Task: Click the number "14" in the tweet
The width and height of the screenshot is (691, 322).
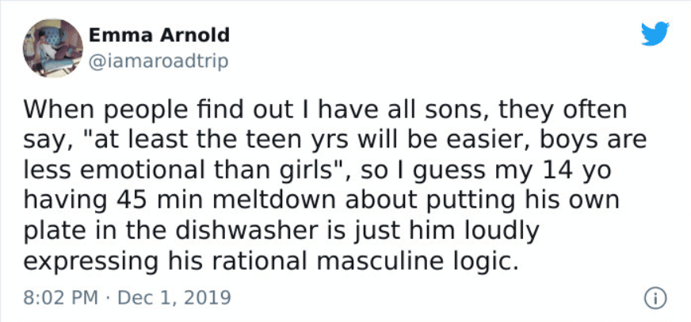Action: [560, 171]
